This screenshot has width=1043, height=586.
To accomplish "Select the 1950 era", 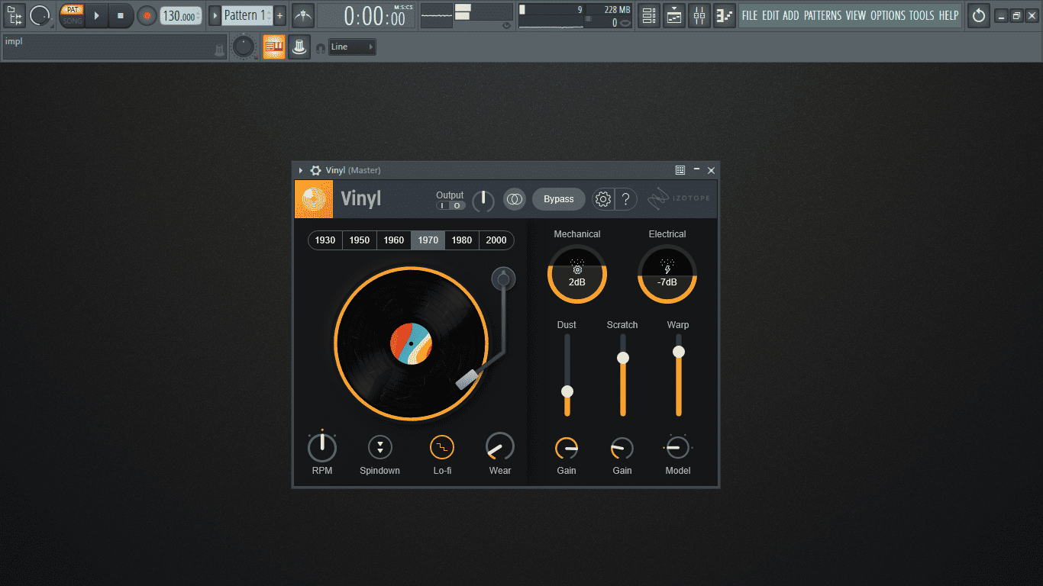I will click(360, 240).
